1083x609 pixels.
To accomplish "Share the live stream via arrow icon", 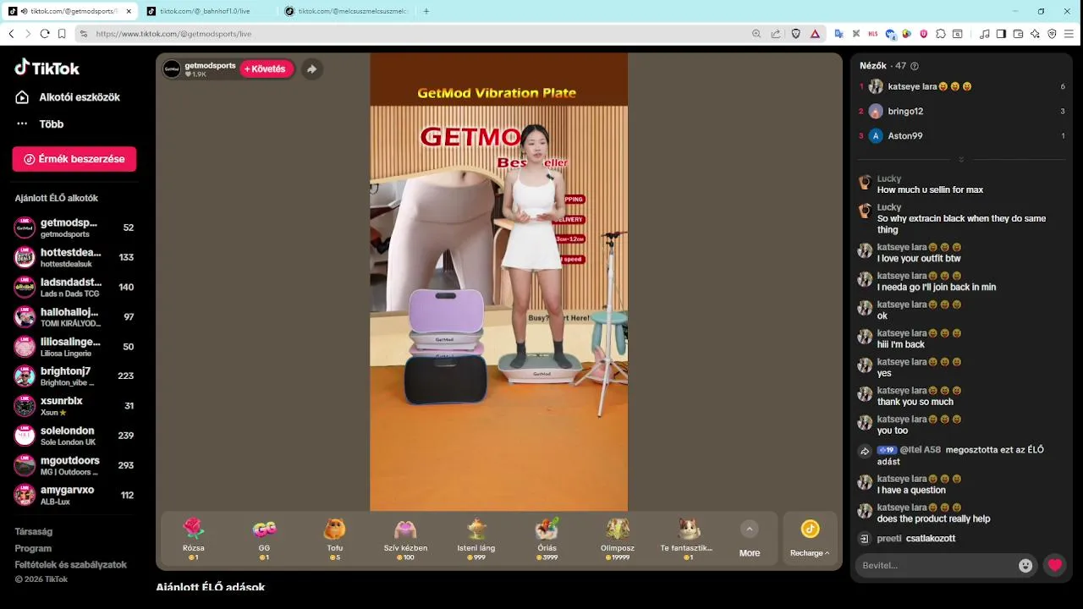I will pyautogui.click(x=311, y=69).
